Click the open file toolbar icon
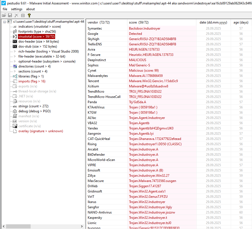The image size is (252, 229). pos(4,15)
